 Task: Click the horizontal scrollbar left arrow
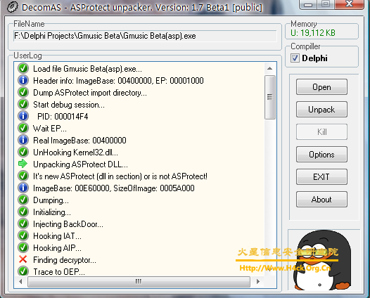[x=20, y=281]
